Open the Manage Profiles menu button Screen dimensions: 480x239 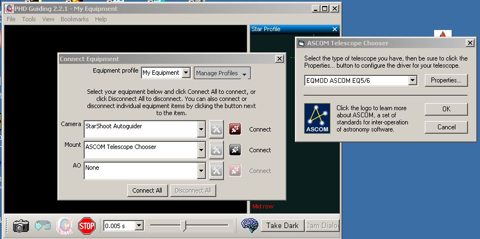click(222, 73)
